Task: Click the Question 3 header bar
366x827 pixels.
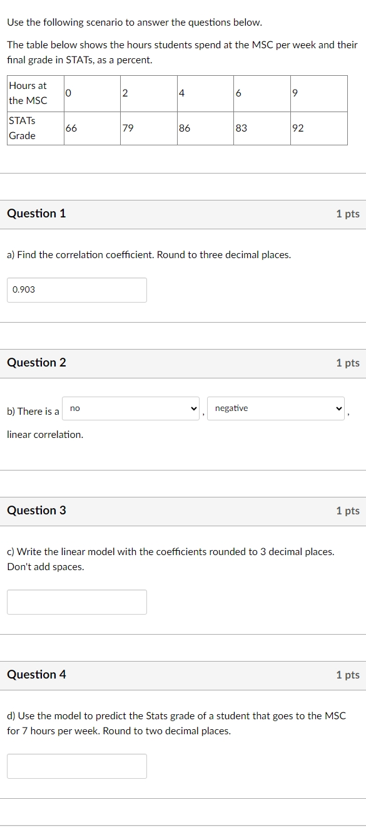Action: click(x=183, y=511)
